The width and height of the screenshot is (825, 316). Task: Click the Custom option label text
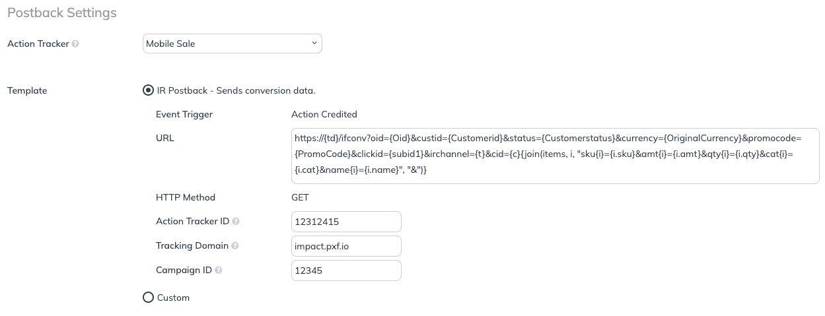(x=173, y=298)
